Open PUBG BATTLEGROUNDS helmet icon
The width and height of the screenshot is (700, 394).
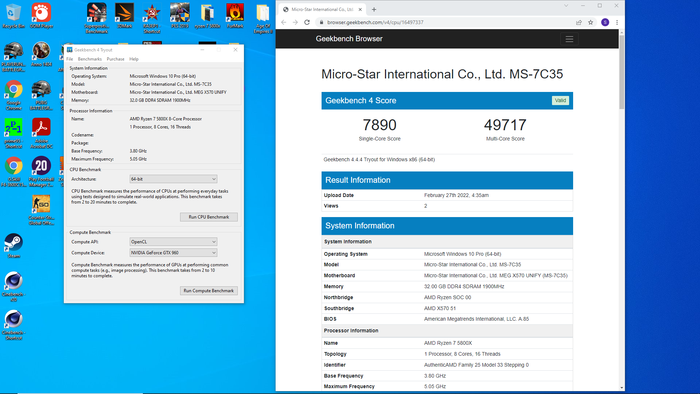point(41,95)
